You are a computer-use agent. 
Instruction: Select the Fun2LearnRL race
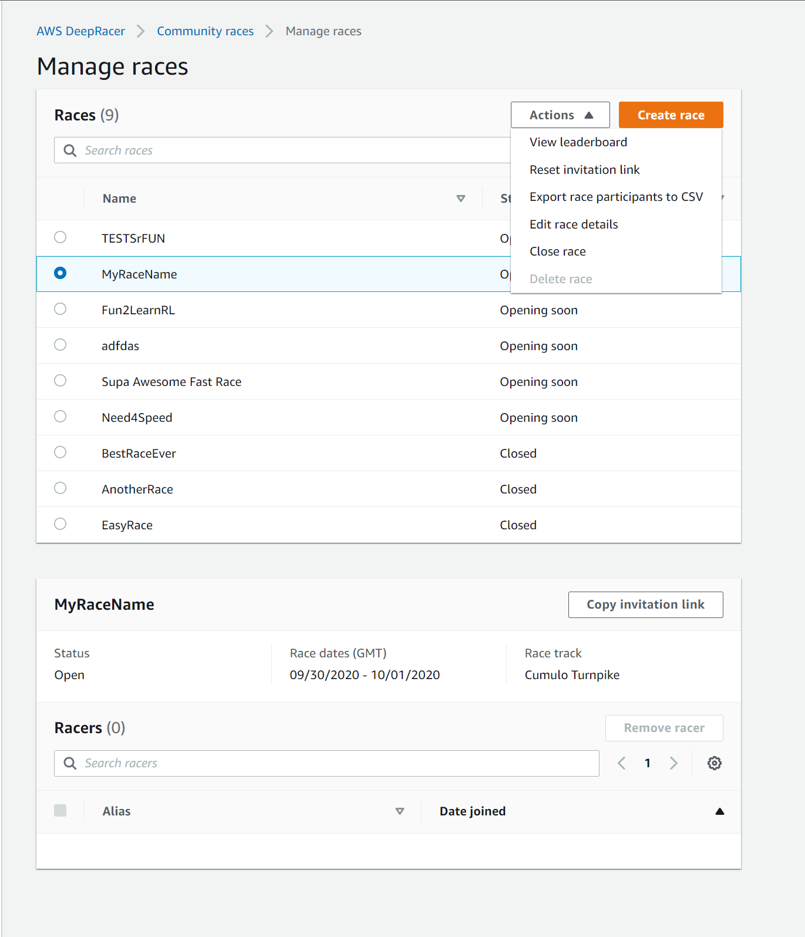click(x=60, y=309)
